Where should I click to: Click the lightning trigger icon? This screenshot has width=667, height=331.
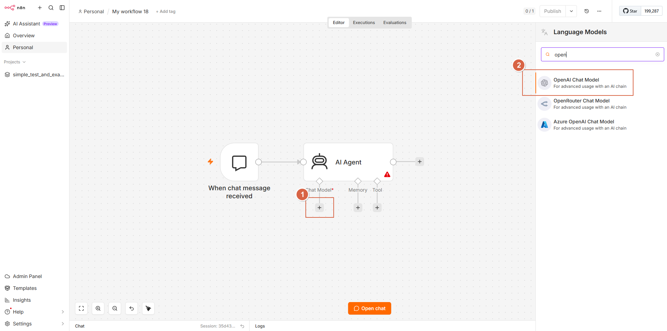tap(210, 162)
